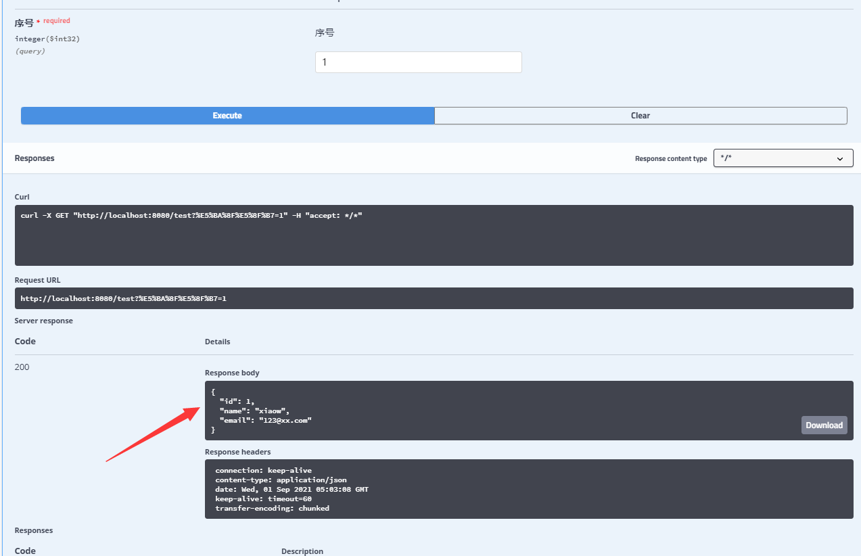
Task: Click the Curl section label
Action: [22, 197]
